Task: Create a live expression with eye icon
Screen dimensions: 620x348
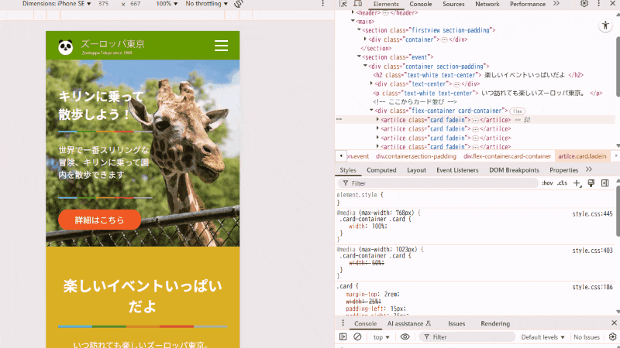Action: pyautogui.click(x=405, y=337)
